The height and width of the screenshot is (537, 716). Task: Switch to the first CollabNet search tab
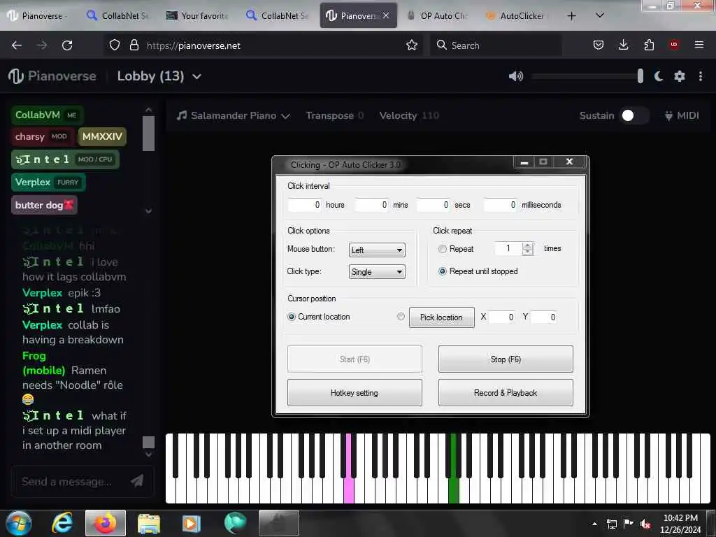pyautogui.click(x=117, y=16)
